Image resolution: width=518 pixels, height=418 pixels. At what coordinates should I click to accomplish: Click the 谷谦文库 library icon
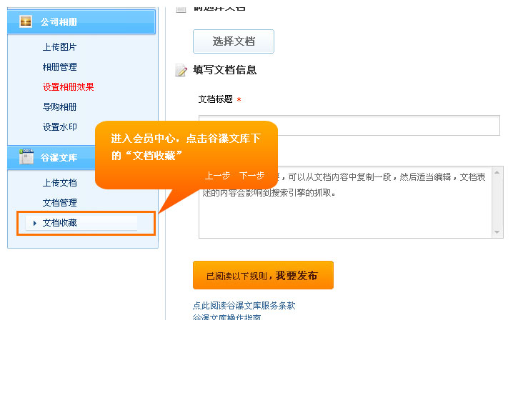(26, 157)
